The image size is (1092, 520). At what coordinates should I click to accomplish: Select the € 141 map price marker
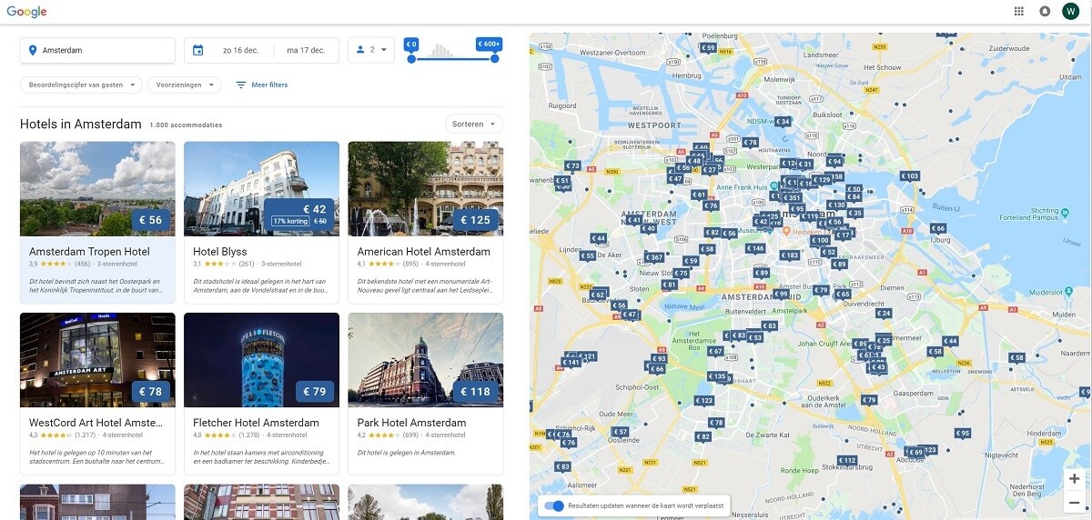571,362
